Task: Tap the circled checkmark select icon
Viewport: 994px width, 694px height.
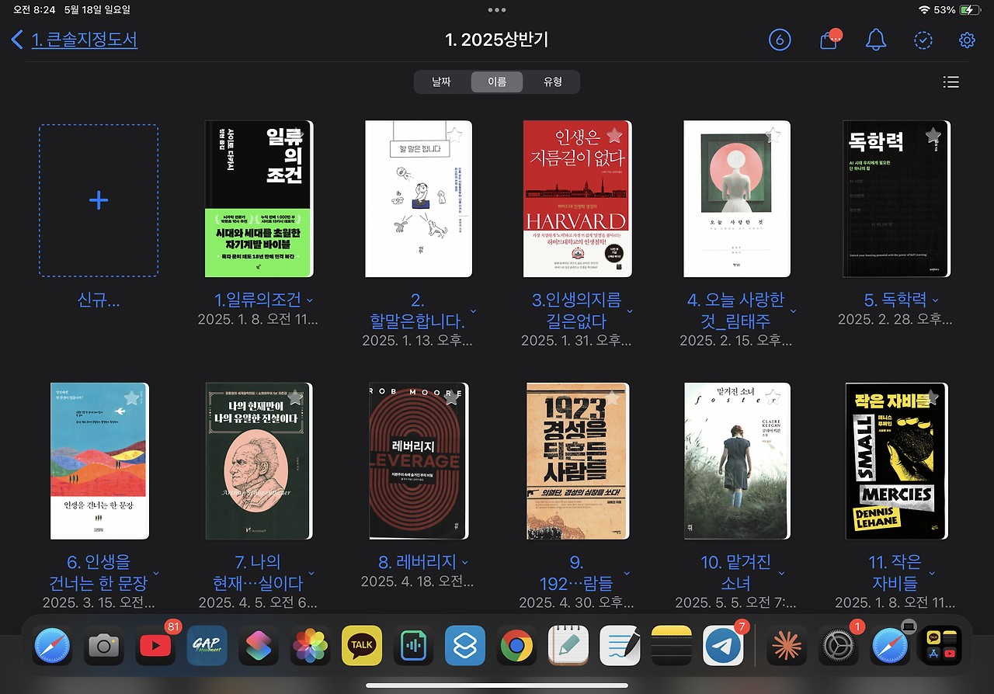Action: click(x=923, y=40)
